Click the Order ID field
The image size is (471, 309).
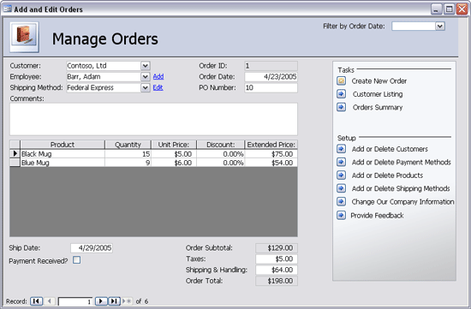[x=271, y=66]
